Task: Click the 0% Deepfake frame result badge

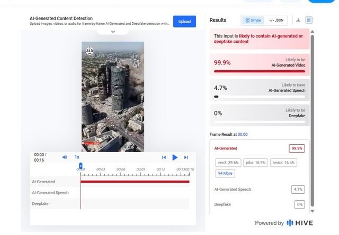Action: 300,204
